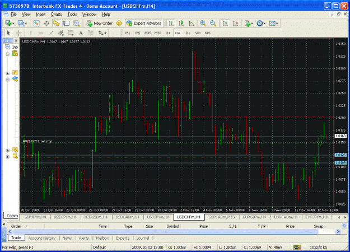Switch to M30 timeframe
Screen dimensions: 350x252
[157, 33]
